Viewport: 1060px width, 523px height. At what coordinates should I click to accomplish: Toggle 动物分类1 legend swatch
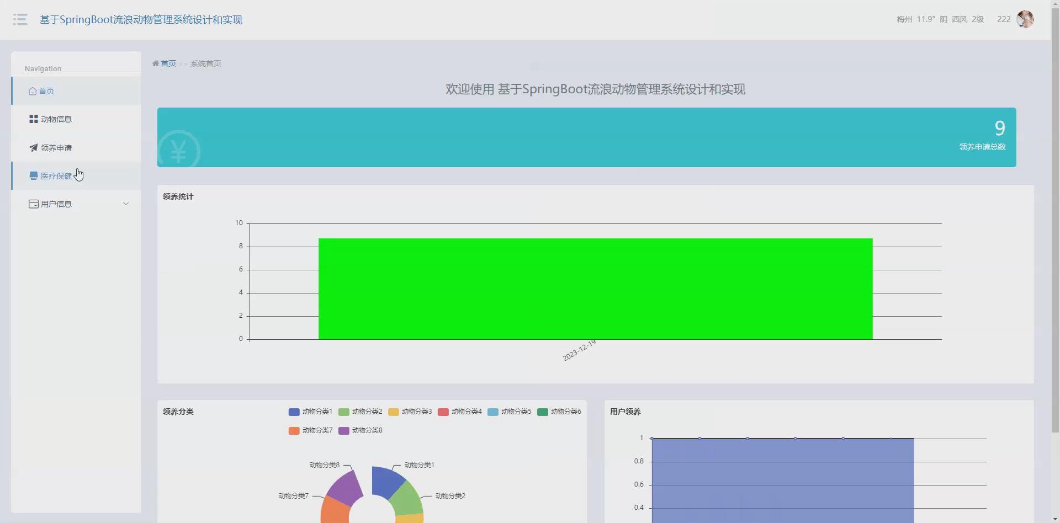pos(294,412)
